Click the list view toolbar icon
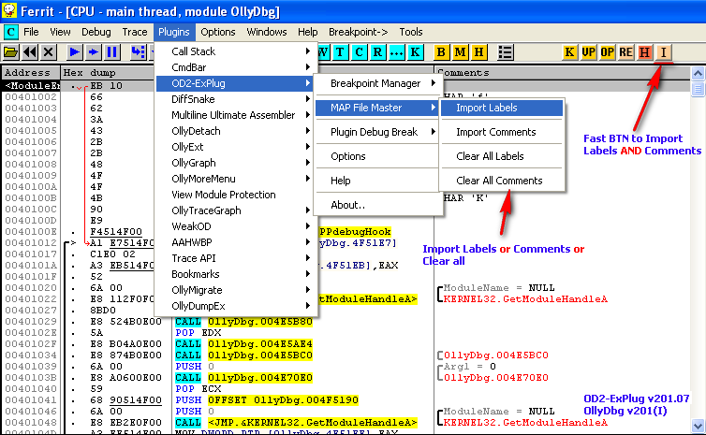Viewport: 706px width, 435px height. click(506, 52)
